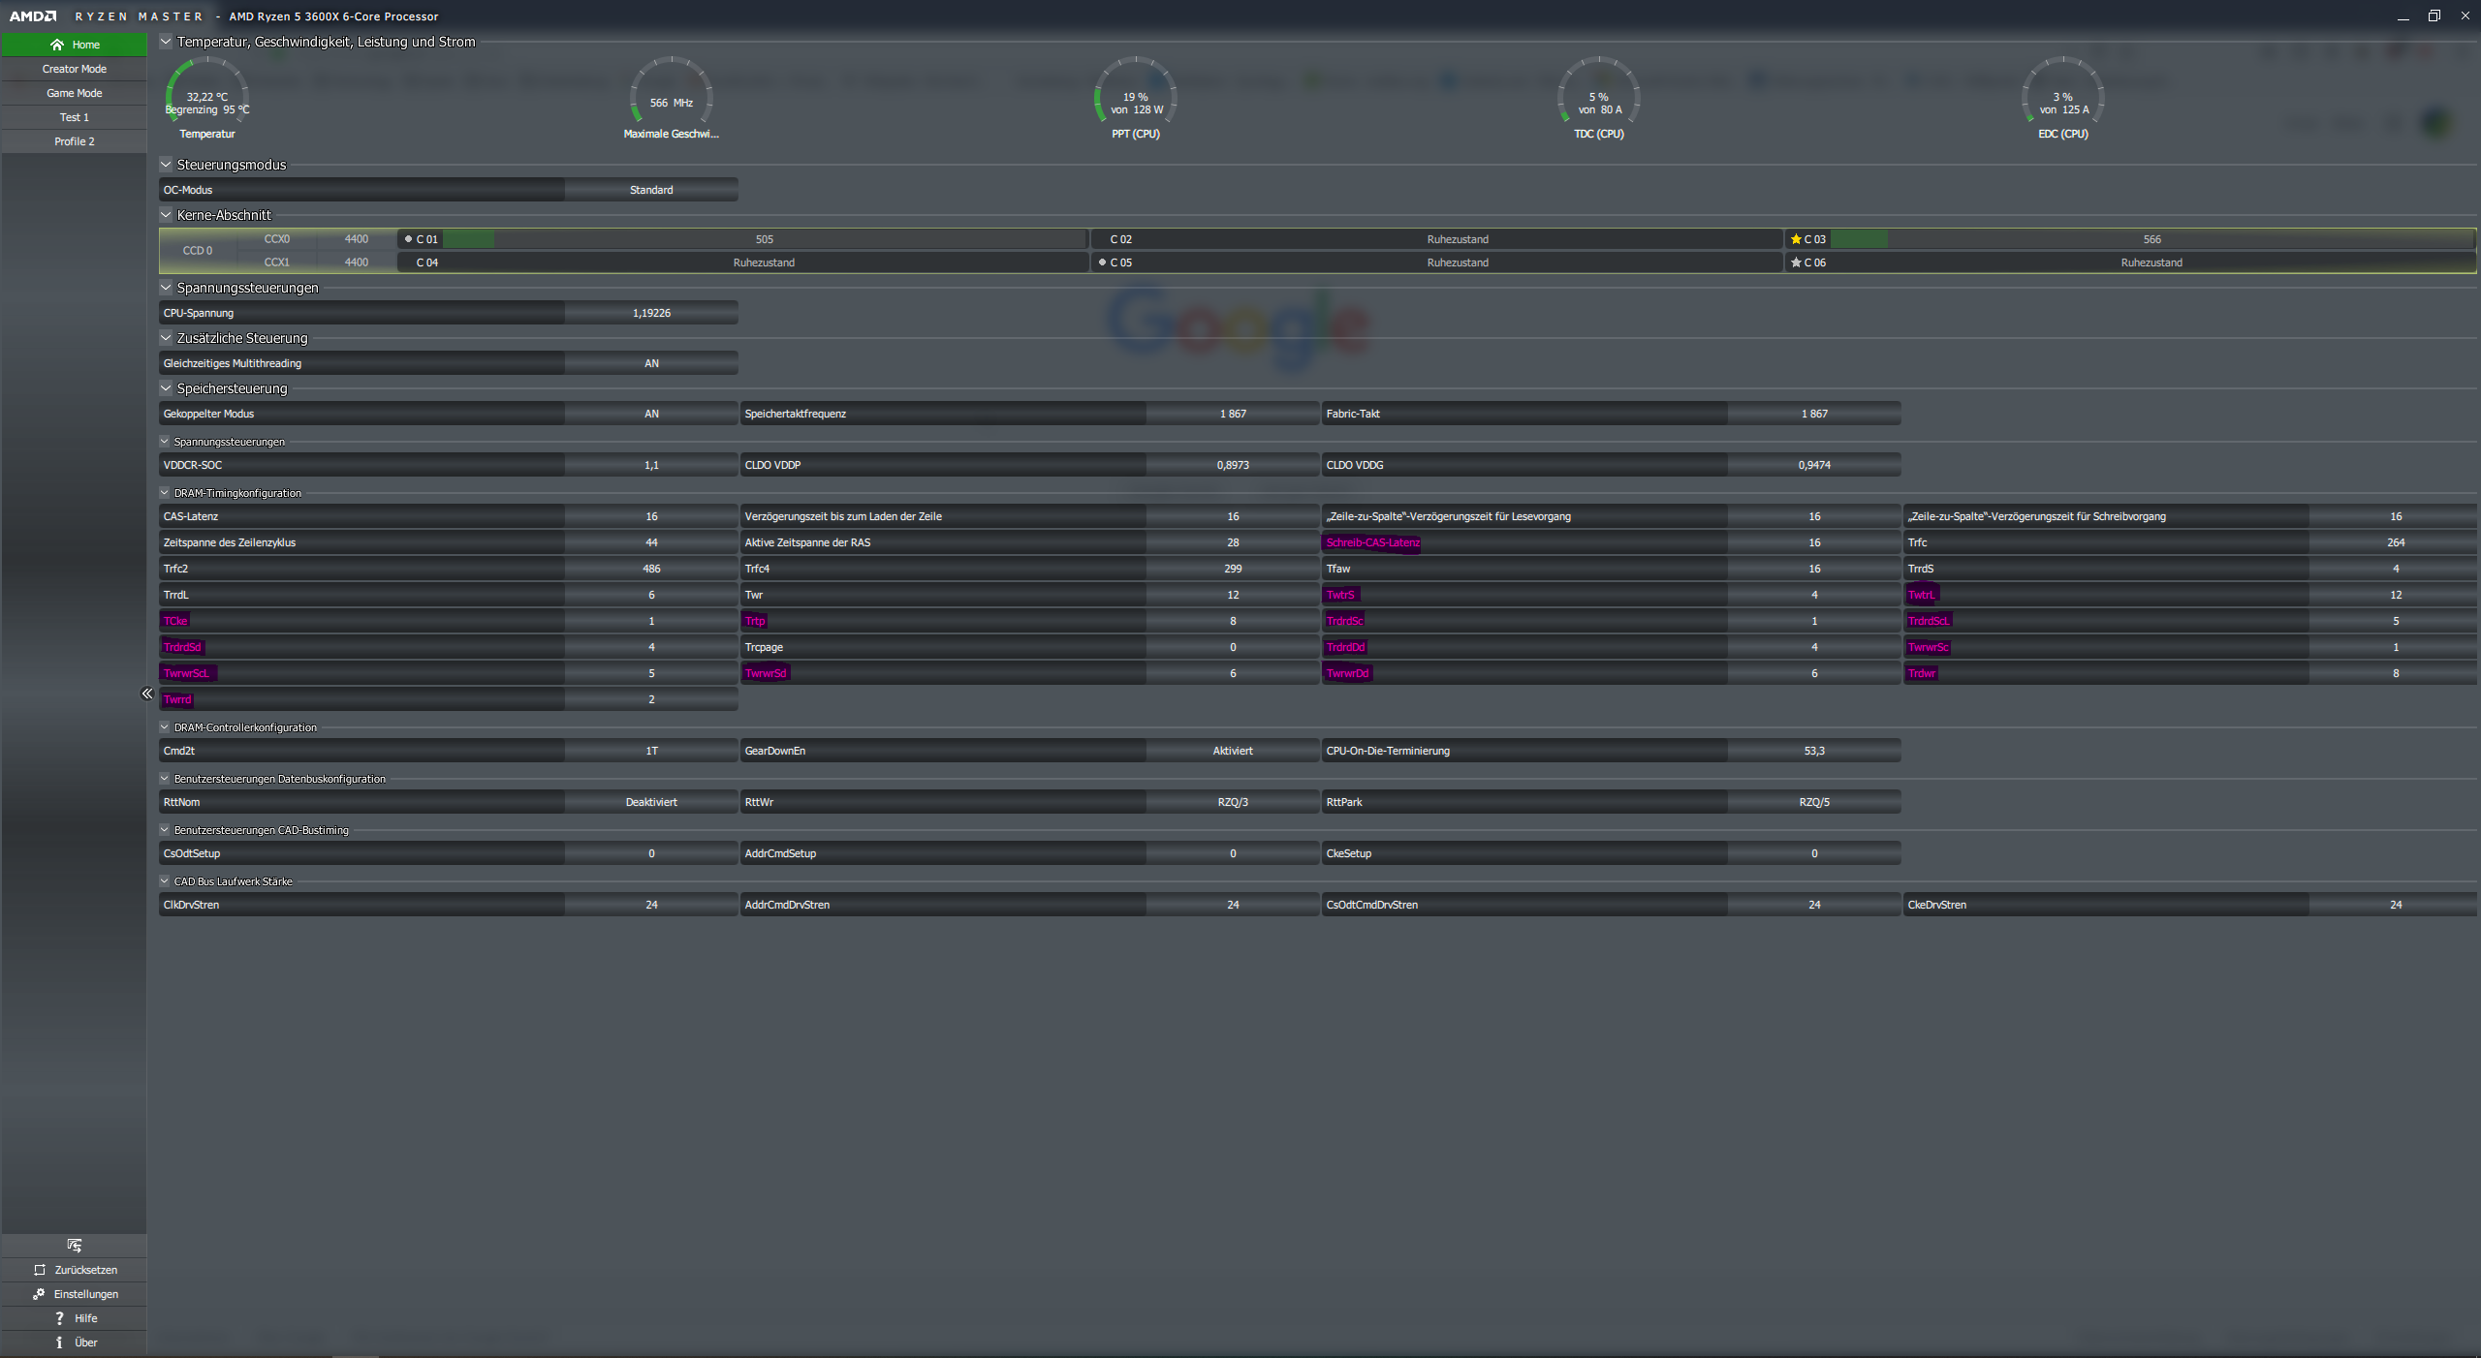Click the Home house icon
Image resolution: width=2481 pixels, height=1358 pixels.
pos(57,45)
